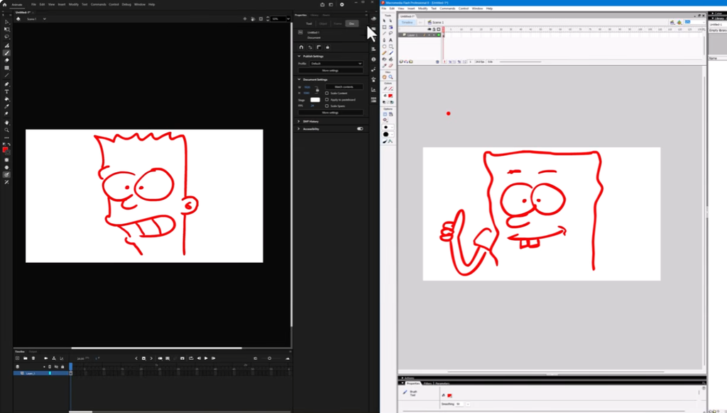Open the Scene 1 dropdown in Animate
The height and width of the screenshot is (413, 727).
coord(45,19)
